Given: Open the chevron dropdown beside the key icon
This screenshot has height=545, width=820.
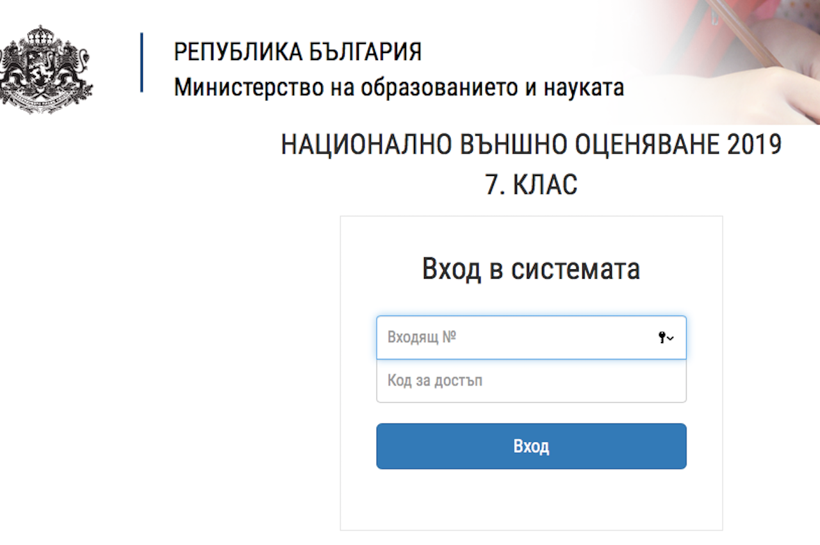Looking at the screenshot, I should 671,338.
